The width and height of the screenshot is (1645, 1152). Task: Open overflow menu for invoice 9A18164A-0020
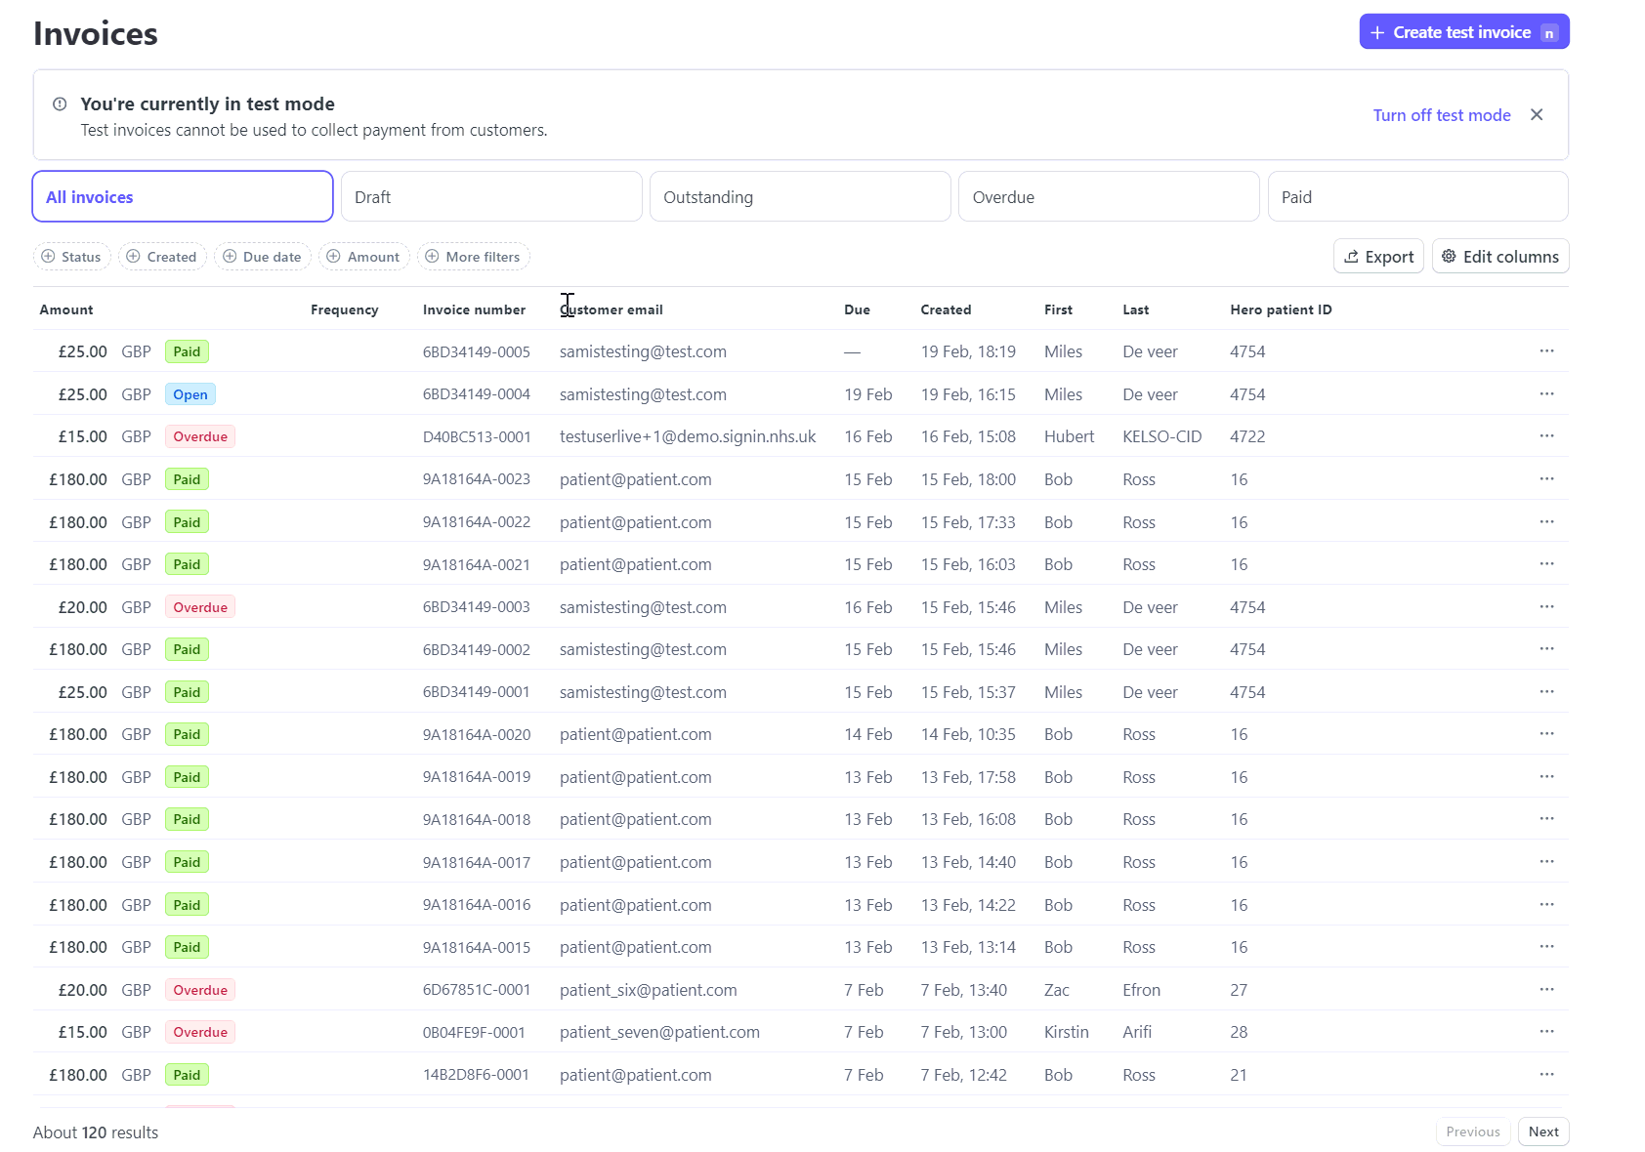1546,734
